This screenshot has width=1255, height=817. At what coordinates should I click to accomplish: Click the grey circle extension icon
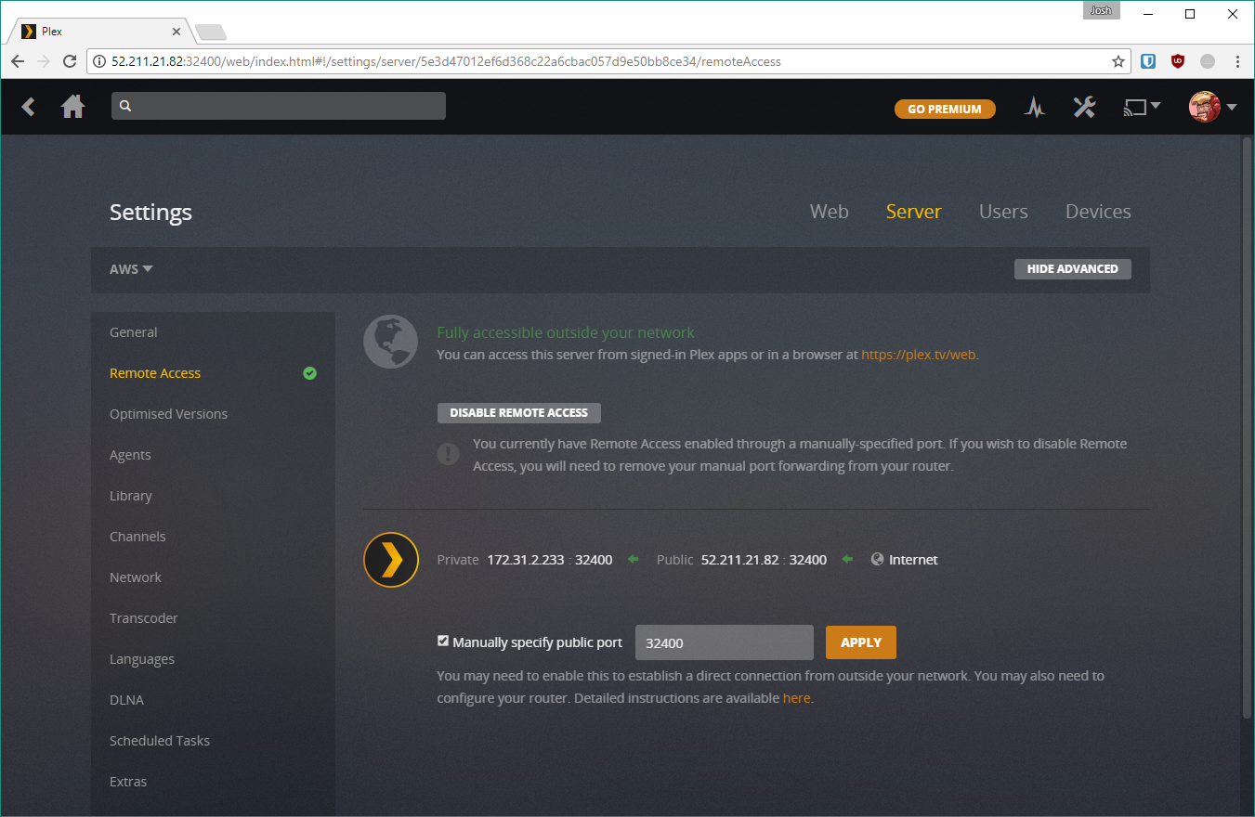point(1208,61)
